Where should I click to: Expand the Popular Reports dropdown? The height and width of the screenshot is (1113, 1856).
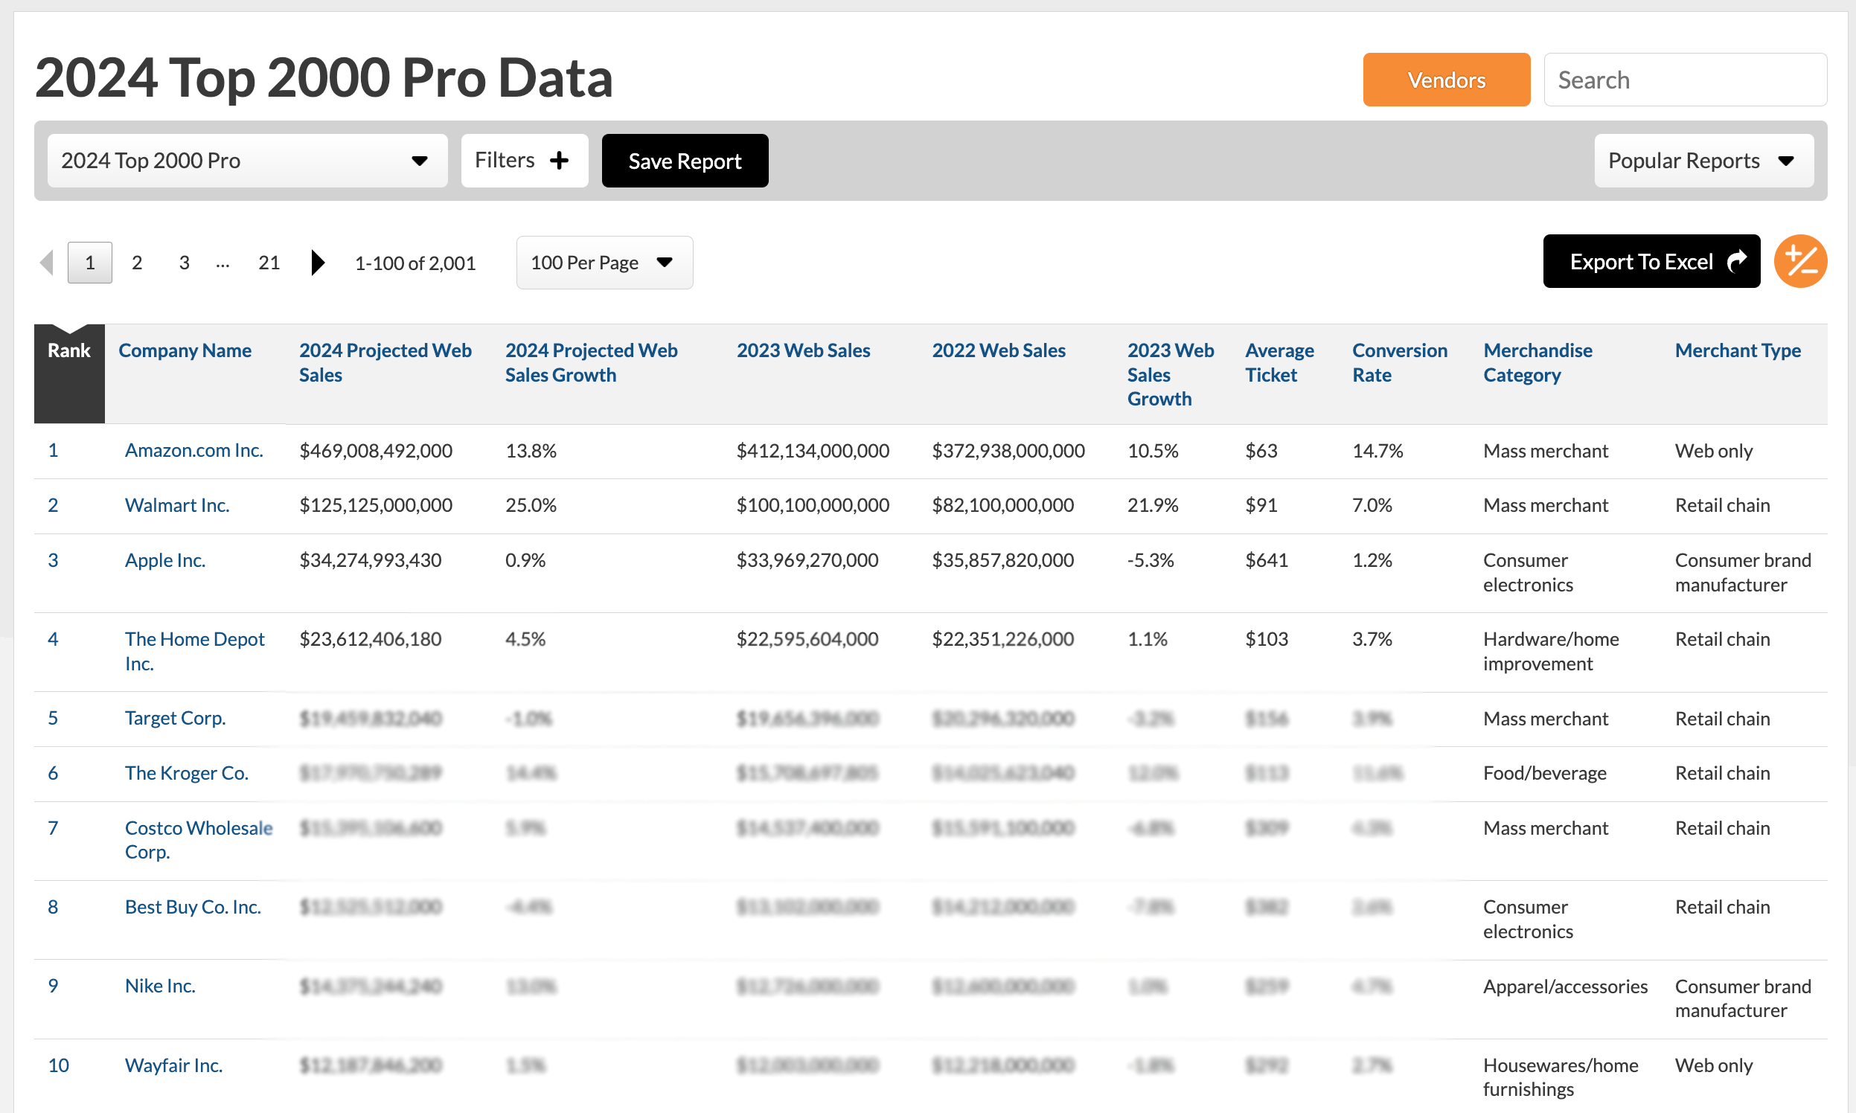1703,161
